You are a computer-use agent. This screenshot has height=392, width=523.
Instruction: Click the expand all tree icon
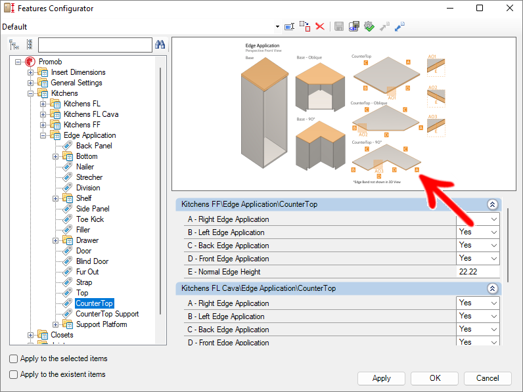click(14, 45)
